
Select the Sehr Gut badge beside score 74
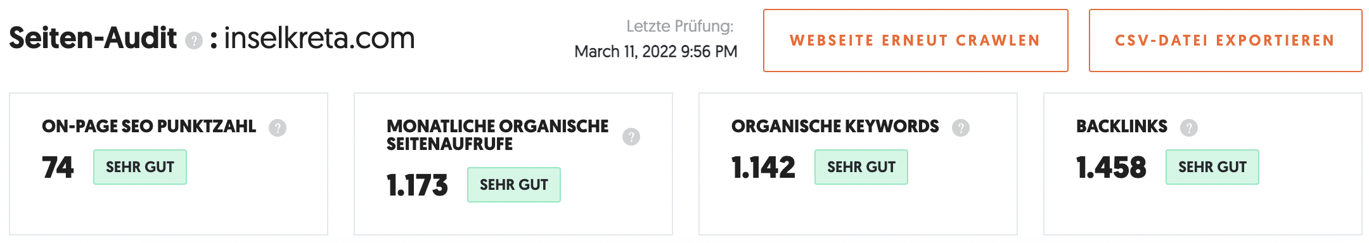click(x=140, y=167)
